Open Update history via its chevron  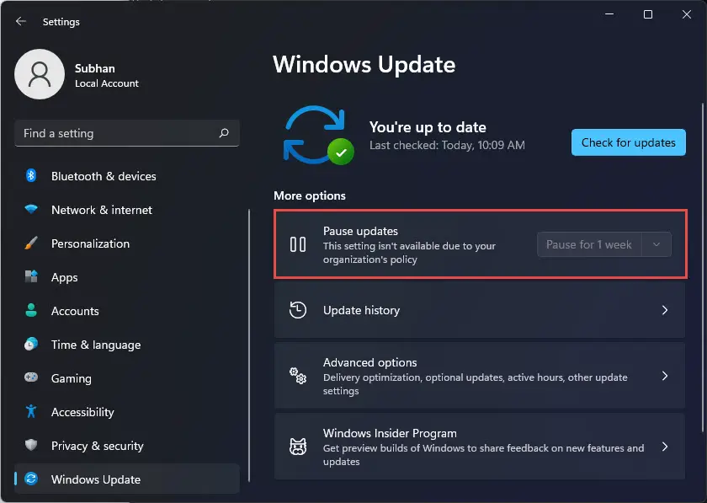[665, 310]
